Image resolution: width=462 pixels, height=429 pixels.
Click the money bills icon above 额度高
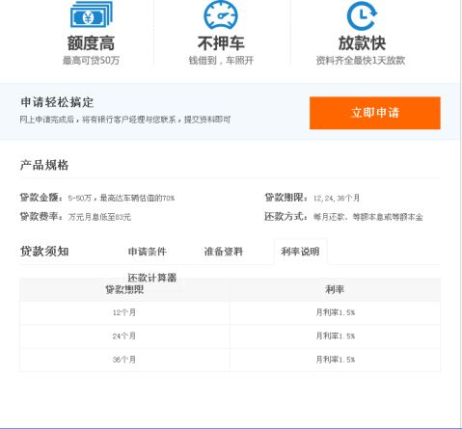(x=92, y=14)
